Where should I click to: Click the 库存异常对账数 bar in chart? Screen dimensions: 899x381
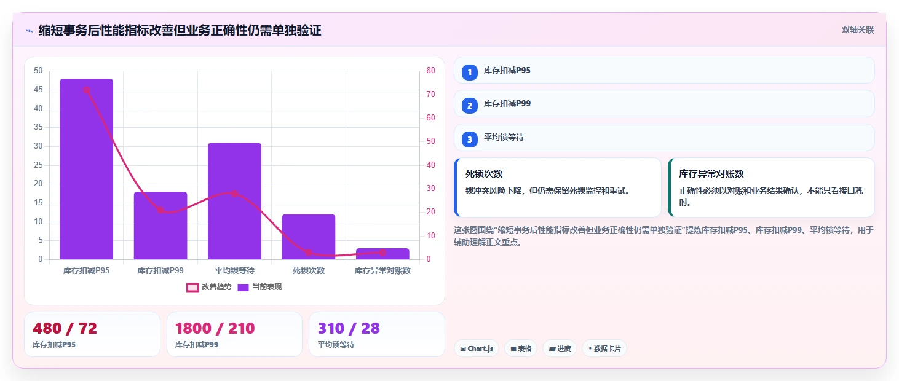click(x=382, y=254)
